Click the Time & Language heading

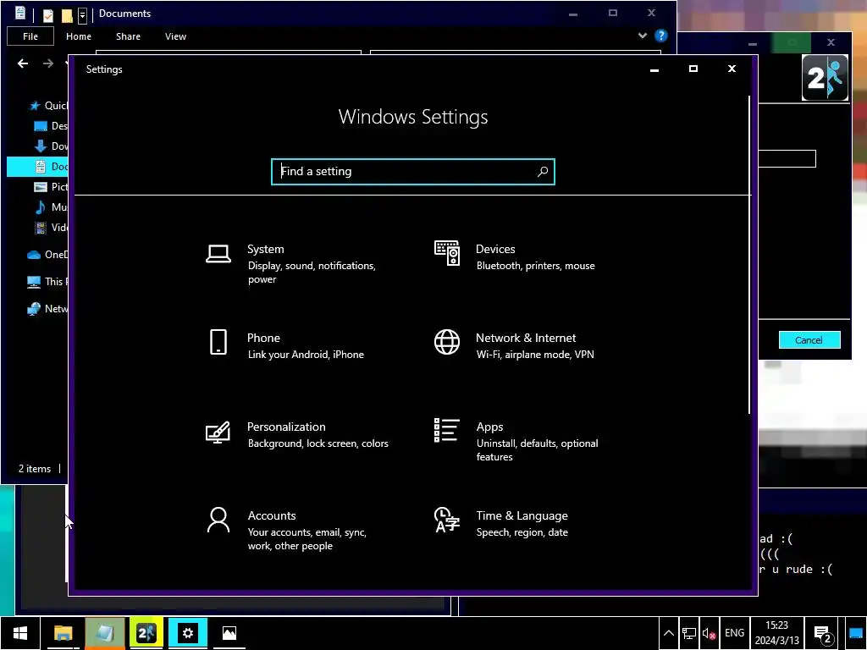click(x=522, y=515)
